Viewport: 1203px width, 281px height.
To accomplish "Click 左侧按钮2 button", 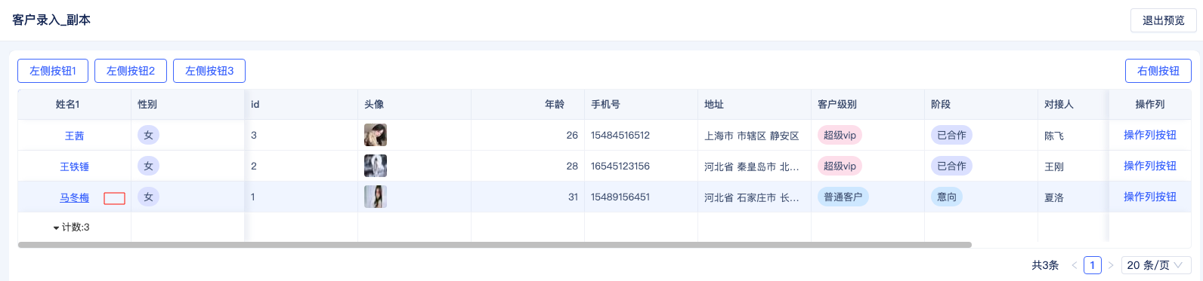I will coord(131,71).
